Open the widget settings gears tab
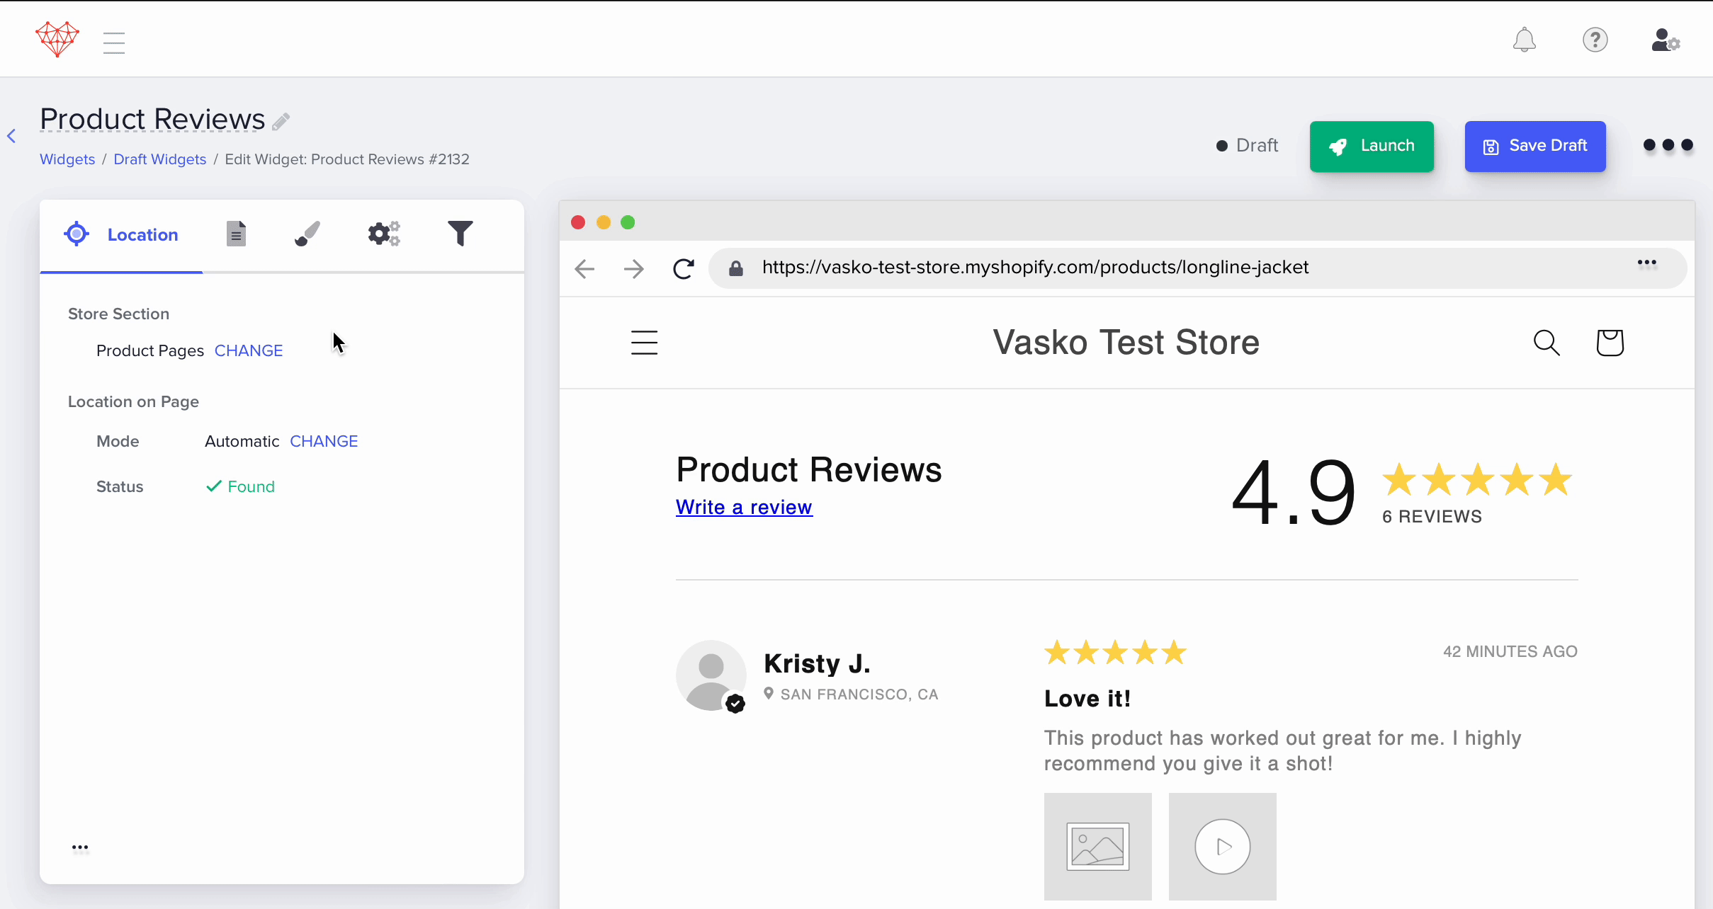The image size is (1713, 909). tap(385, 234)
